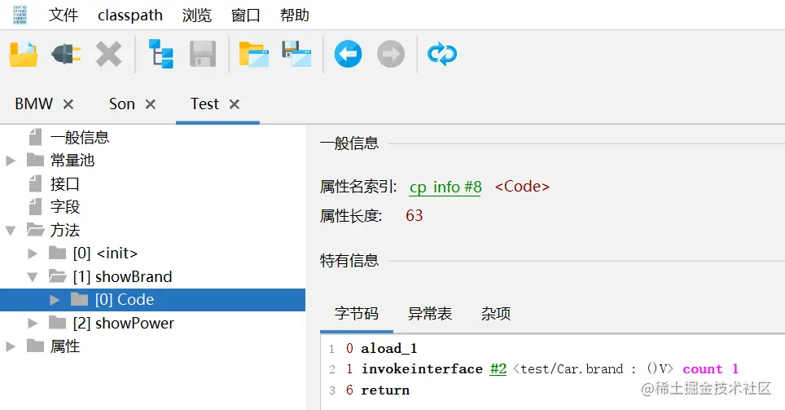Click the gray X close-file toolbar icon
Image resolution: width=785 pixels, height=410 pixels.
point(108,54)
